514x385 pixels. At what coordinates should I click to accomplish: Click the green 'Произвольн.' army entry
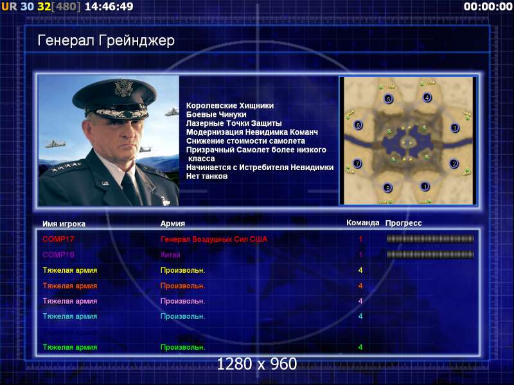point(182,347)
